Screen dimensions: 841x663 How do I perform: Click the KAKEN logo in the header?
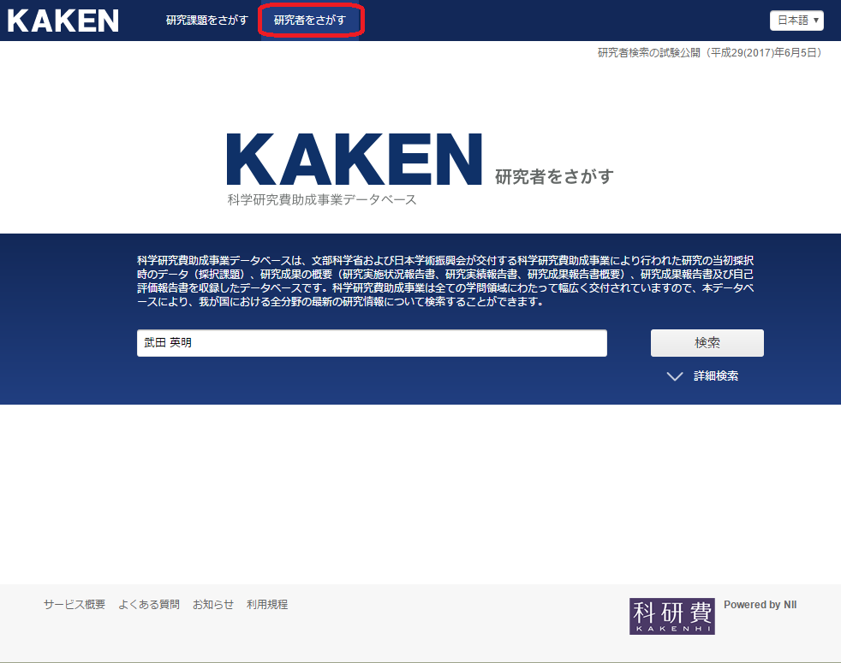pyautogui.click(x=63, y=21)
